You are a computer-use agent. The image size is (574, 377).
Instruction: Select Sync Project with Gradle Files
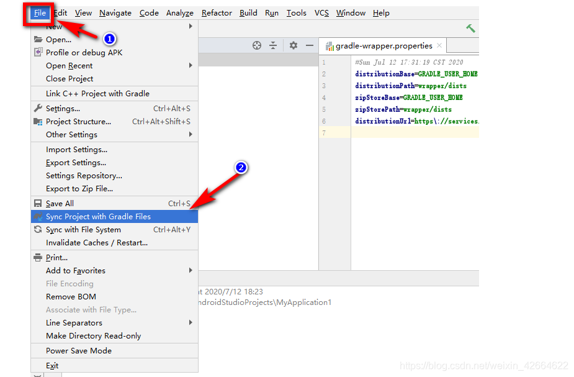coord(115,217)
